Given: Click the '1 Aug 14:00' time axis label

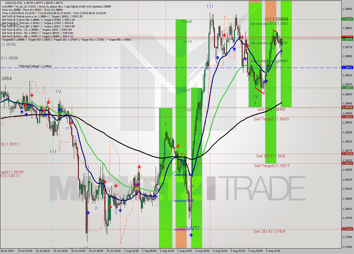Looking at the screenshot, I should (184, 251).
